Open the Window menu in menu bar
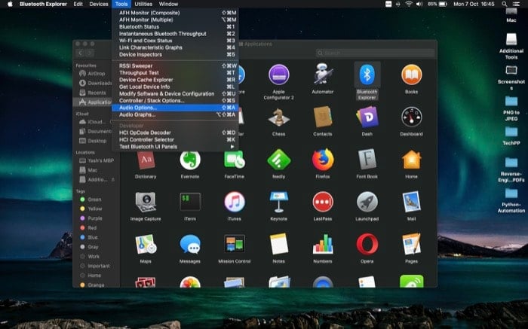Viewport: 528px width, 329px height. click(168, 4)
